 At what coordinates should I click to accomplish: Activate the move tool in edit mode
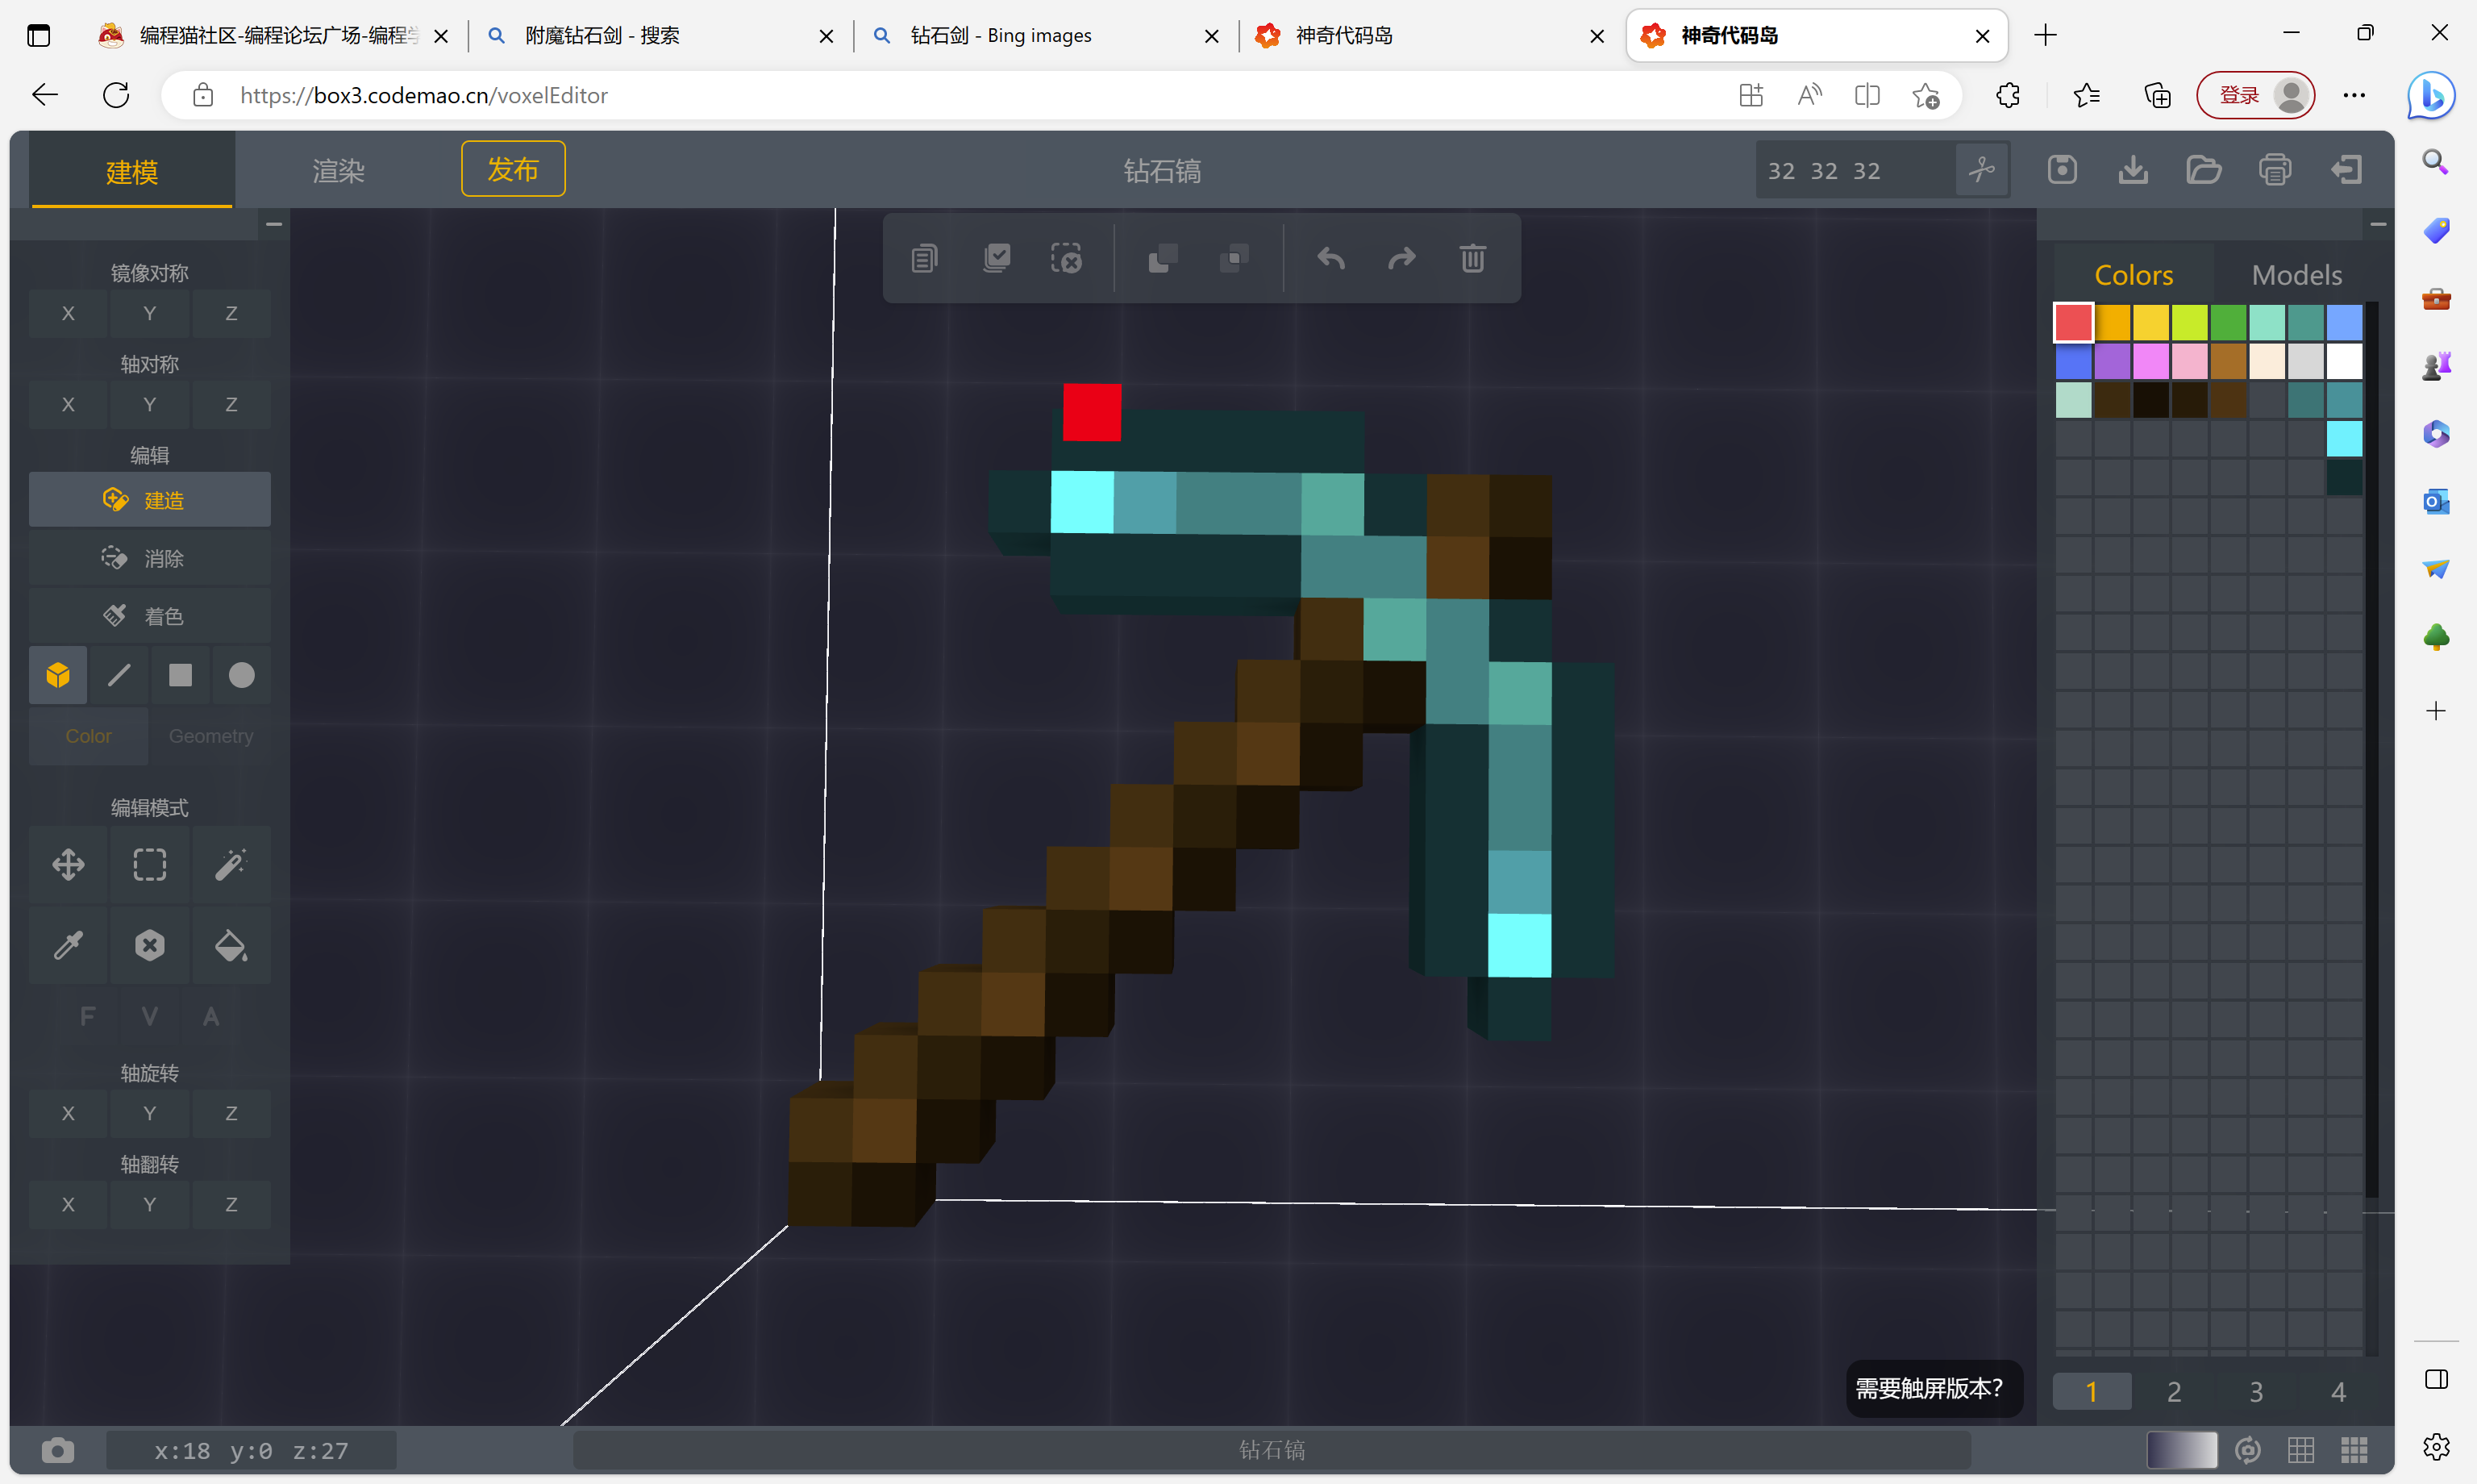pos(68,865)
